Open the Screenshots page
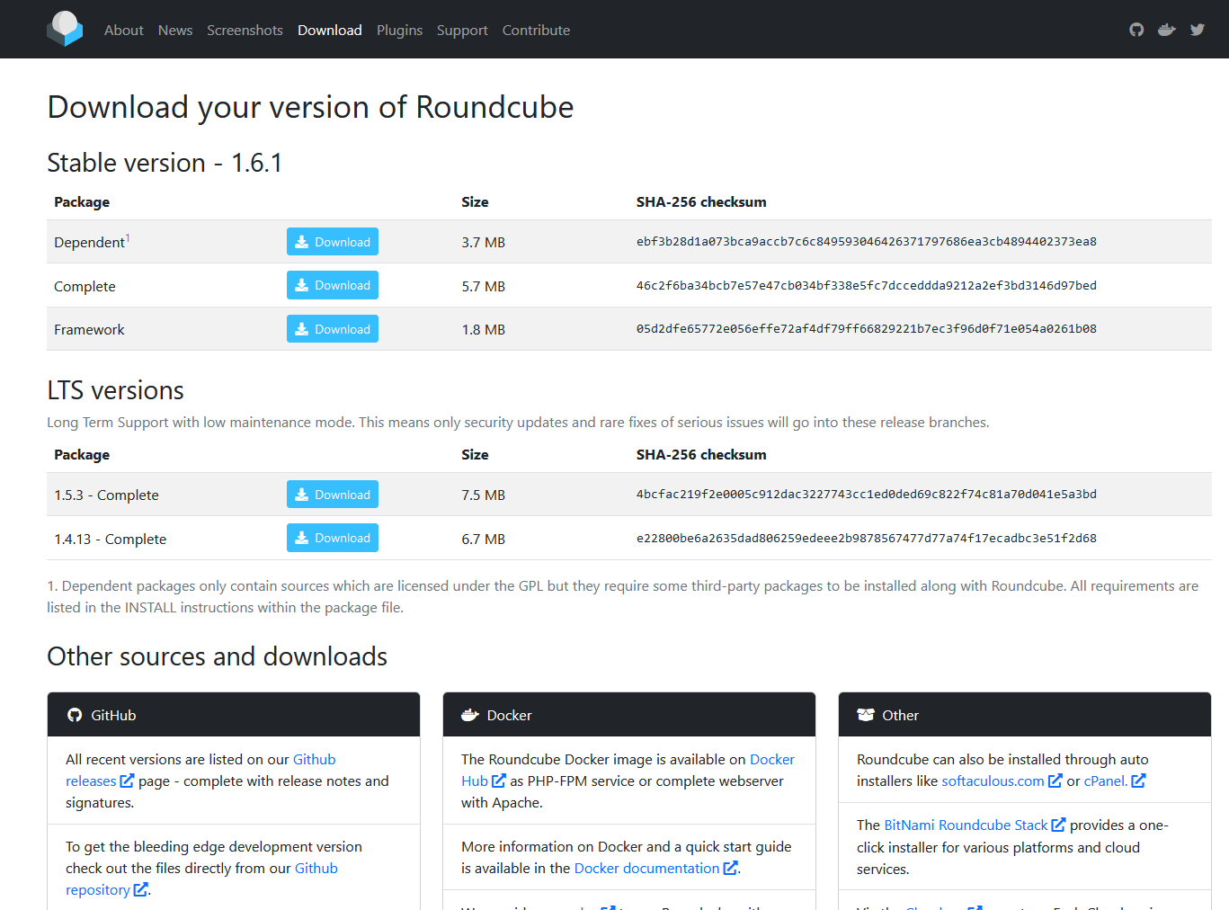Image resolution: width=1229 pixels, height=910 pixels. [x=245, y=30]
